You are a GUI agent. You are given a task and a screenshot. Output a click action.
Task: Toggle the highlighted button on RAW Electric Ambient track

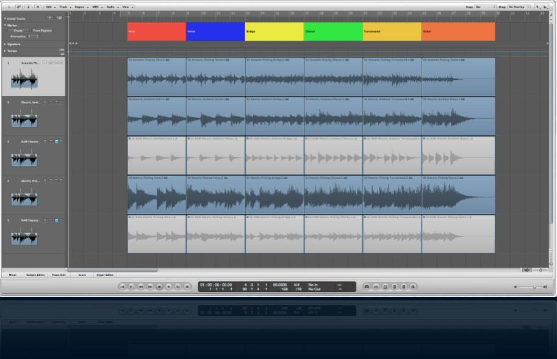[x=56, y=141]
